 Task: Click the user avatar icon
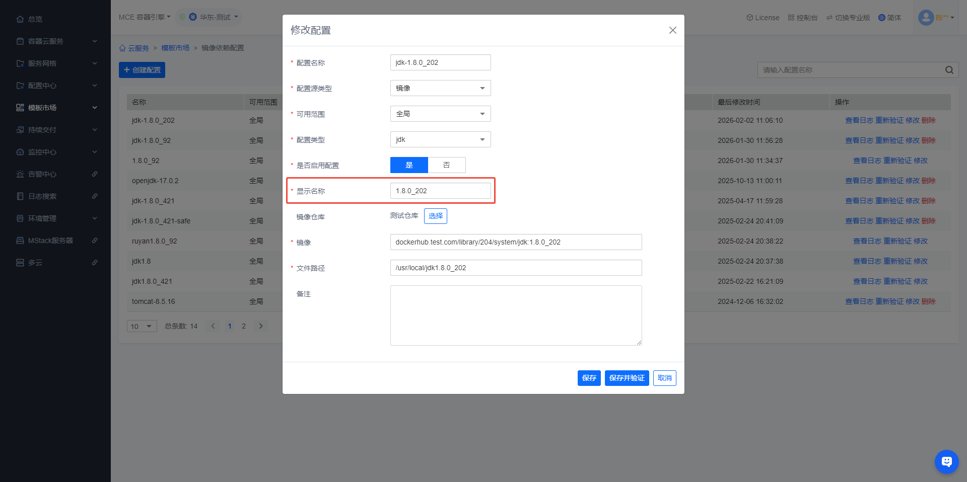coord(926,18)
